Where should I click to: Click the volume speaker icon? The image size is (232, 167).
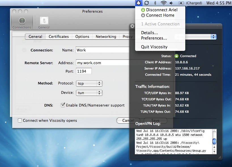[x=171, y=3]
